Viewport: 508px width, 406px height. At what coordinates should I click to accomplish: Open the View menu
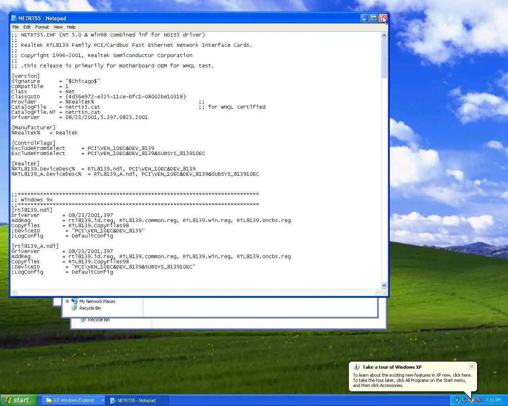[58, 27]
